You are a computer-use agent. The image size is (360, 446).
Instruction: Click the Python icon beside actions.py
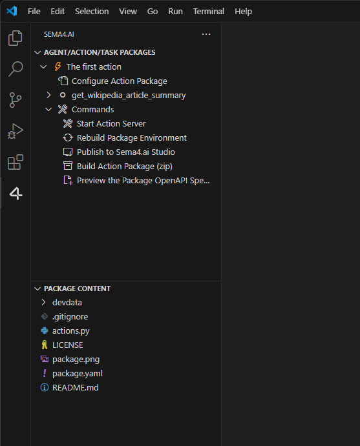tap(45, 330)
